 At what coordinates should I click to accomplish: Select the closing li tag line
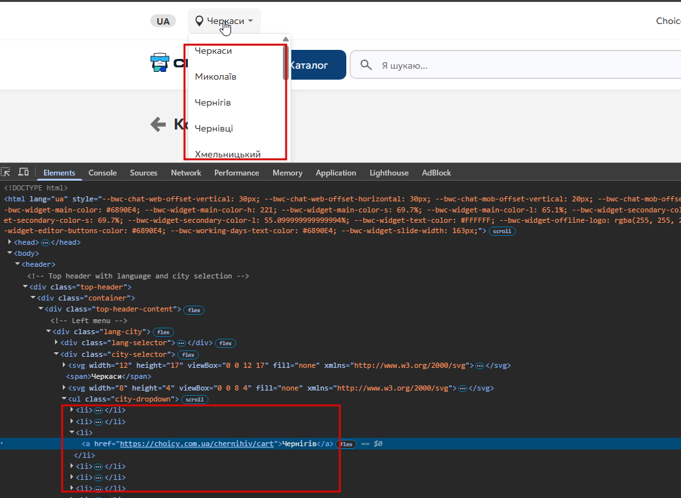(84, 455)
